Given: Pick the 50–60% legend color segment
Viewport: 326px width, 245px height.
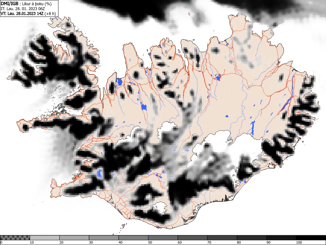Looking at the screenshot, I should click(x=163, y=238).
